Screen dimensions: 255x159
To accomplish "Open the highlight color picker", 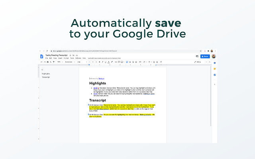I will tap(112, 62).
